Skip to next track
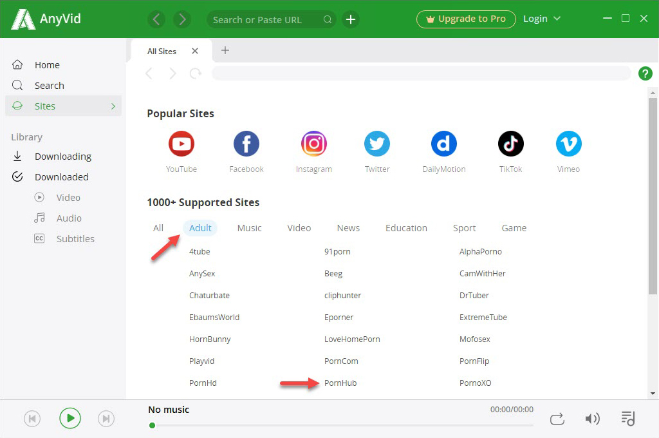Image resolution: width=659 pixels, height=438 pixels. pyautogui.click(x=106, y=419)
